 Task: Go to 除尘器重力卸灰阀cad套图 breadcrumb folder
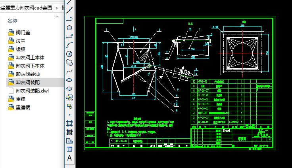point(26,8)
